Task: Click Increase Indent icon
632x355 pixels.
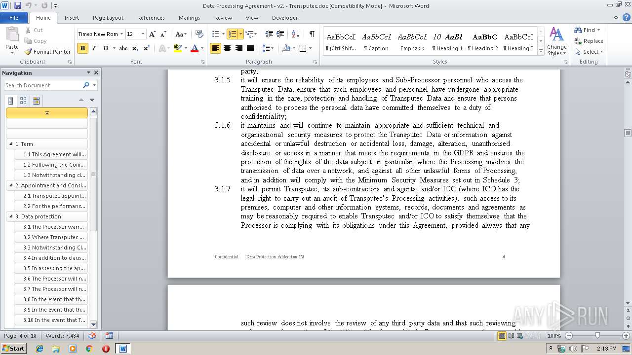Action: pyautogui.click(x=280, y=34)
